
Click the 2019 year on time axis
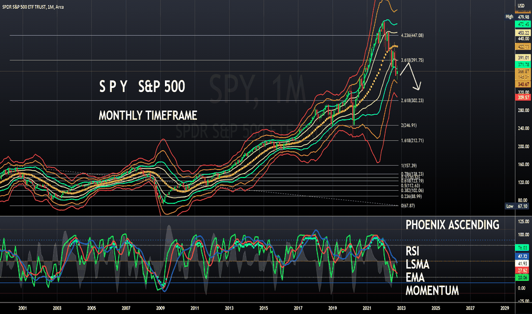point(332,308)
